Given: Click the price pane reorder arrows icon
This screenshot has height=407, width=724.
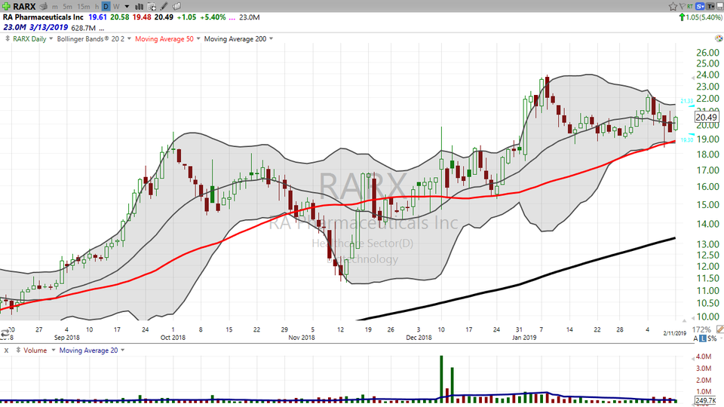Looking at the screenshot, I should tap(8, 38).
